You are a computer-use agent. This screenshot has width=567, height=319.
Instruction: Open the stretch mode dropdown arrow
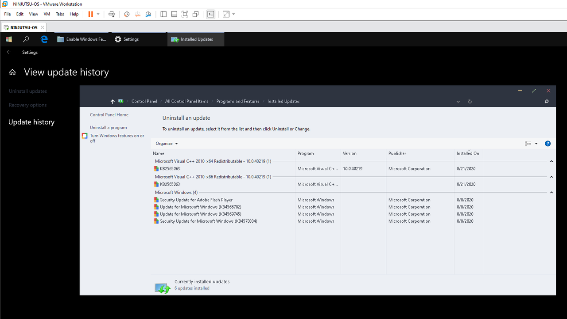point(233,14)
